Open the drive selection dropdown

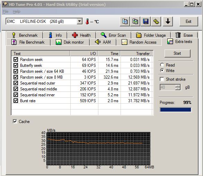pos(80,21)
